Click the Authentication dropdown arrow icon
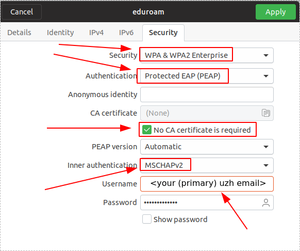This screenshot has height=251, width=300. (x=266, y=76)
